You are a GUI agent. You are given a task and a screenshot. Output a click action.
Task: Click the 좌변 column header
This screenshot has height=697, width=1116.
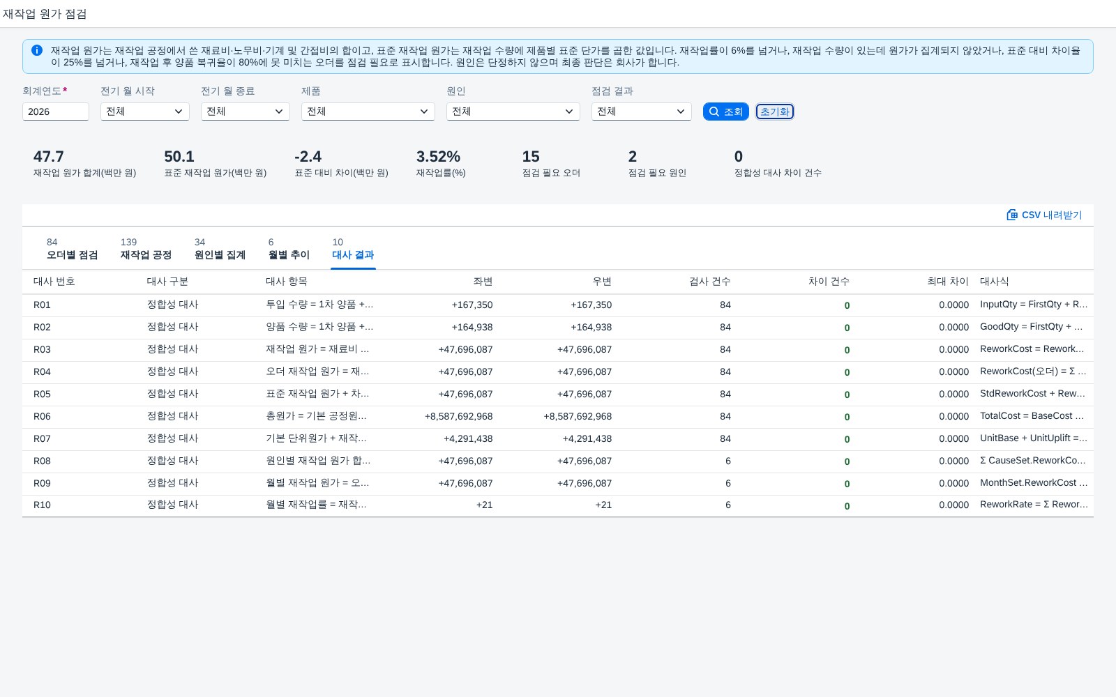tap(483, 282)
